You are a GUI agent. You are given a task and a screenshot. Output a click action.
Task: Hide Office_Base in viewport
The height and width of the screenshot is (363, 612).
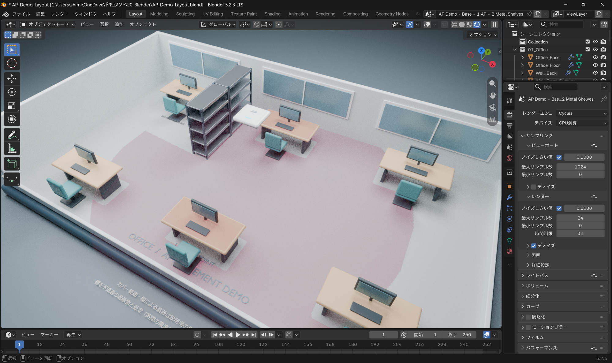pos(595,57)
